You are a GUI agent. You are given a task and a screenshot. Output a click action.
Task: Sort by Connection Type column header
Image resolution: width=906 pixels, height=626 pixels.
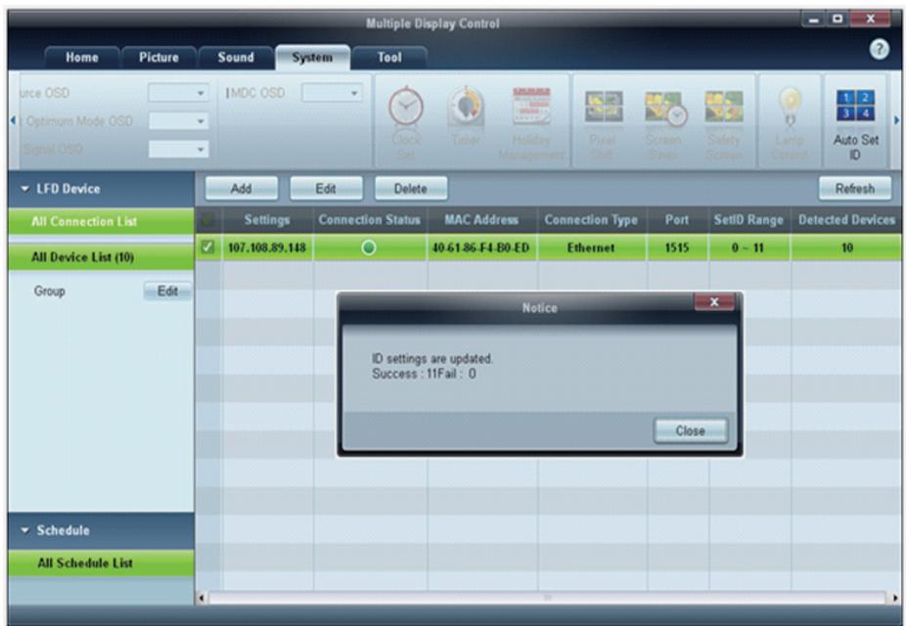pyautogui.click(x=592, y=220)
